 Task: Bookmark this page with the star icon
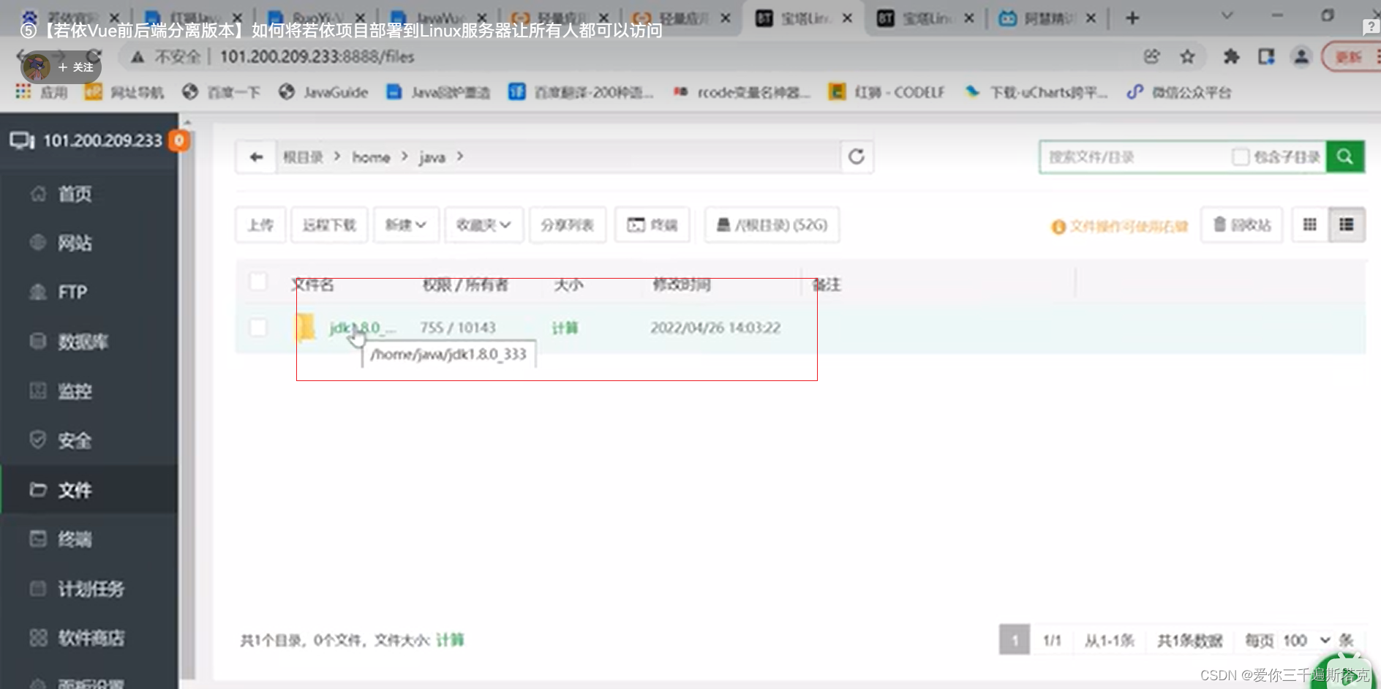point(1187,56)
